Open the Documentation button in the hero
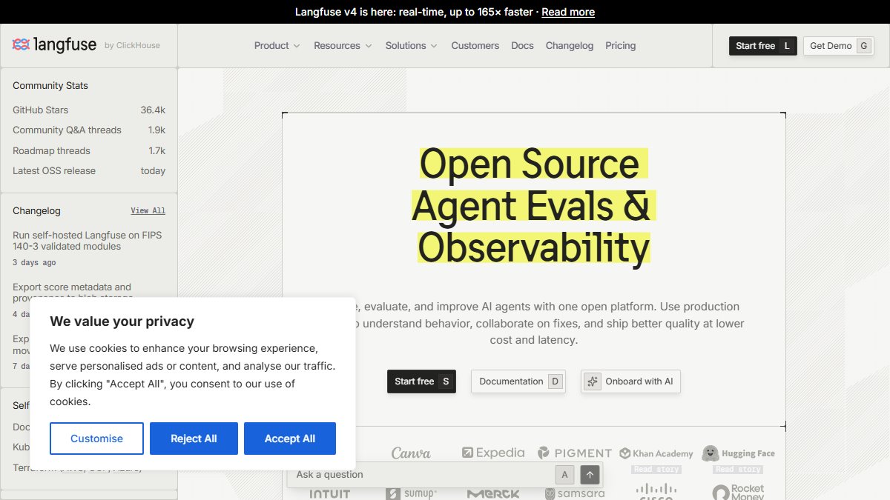The image size is (890, 500). [518, 381]
